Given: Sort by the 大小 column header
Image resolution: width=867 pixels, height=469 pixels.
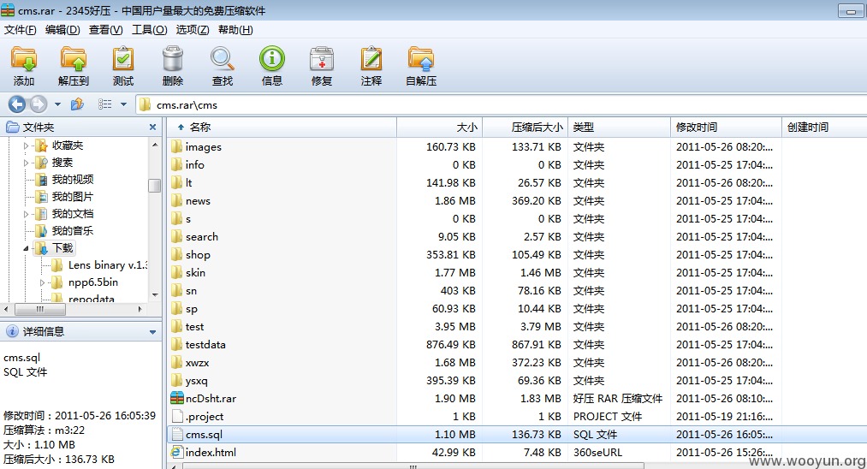Looking at the screenshot, I should click(440, 128).
